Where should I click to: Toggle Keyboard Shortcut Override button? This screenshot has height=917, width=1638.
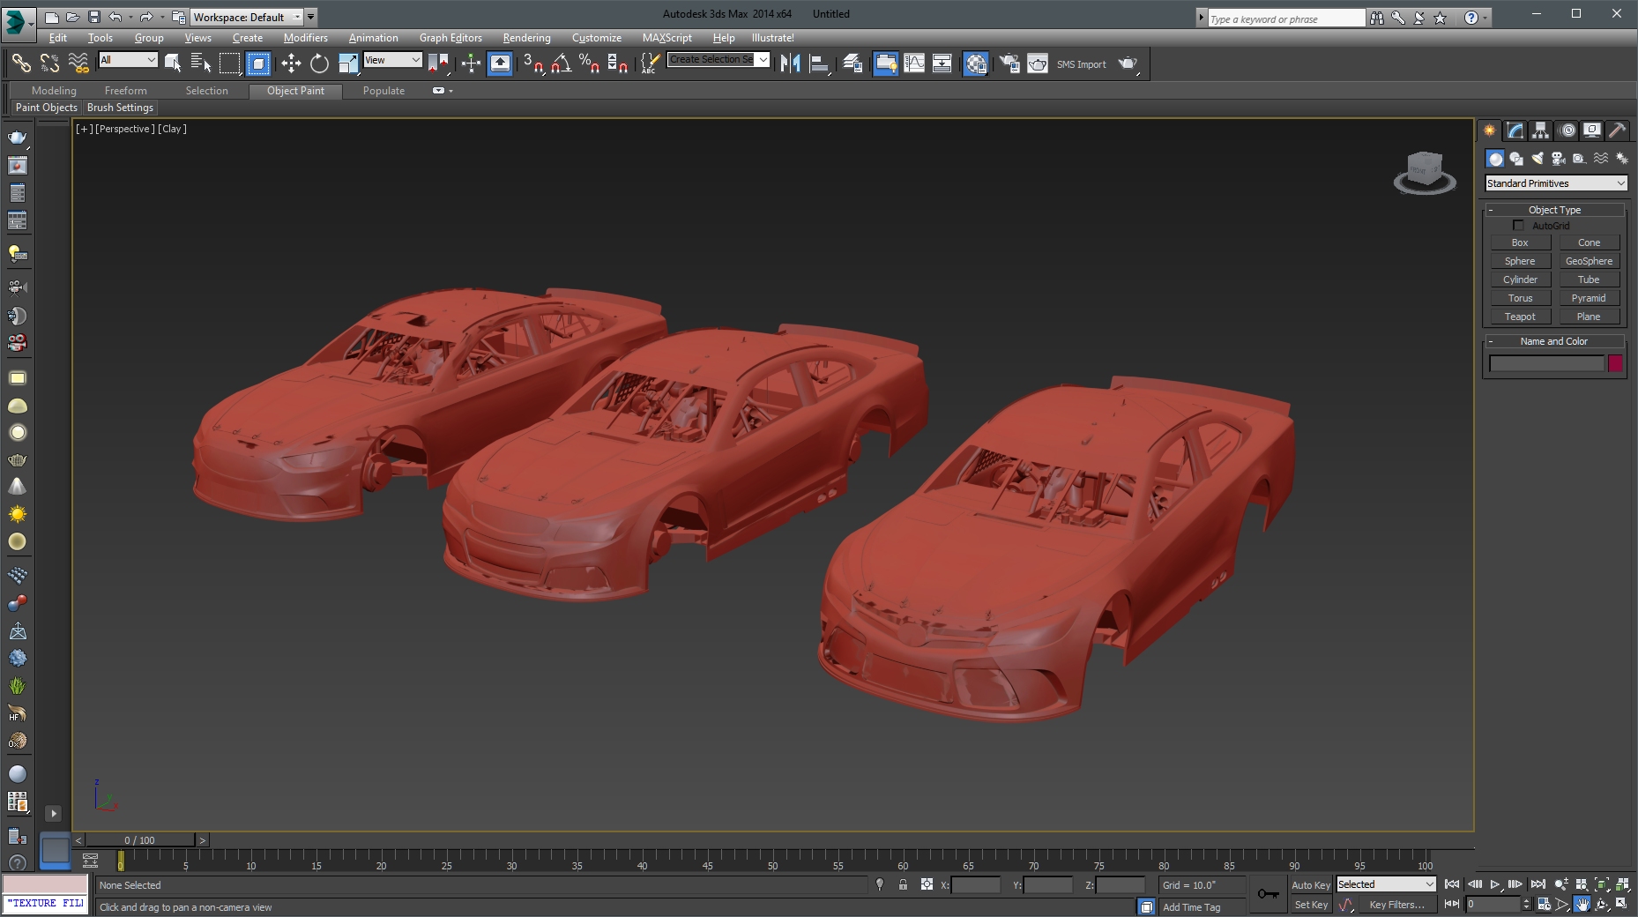pyautogui.click(x=500, y=63)
